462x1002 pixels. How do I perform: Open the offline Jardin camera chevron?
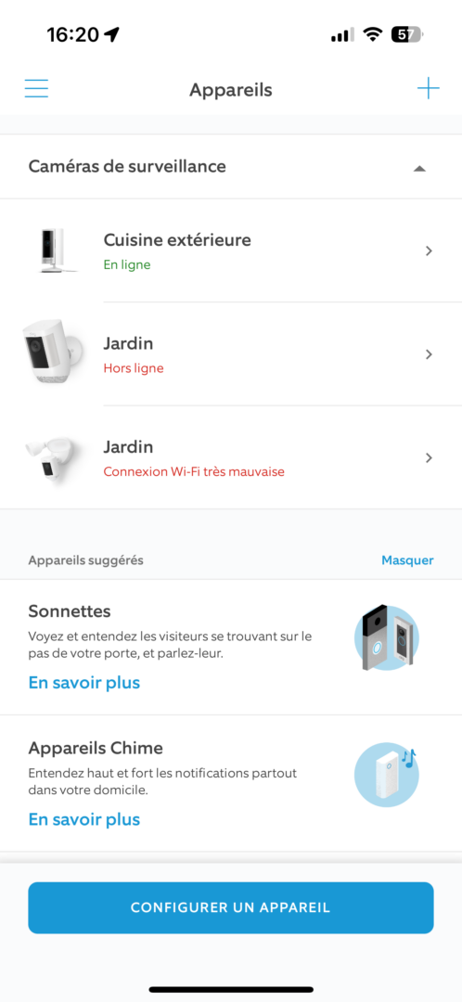point(429,354)
